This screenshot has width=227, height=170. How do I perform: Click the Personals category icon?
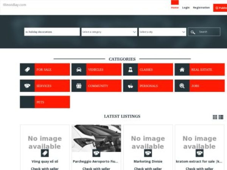(x=130, y=86)
